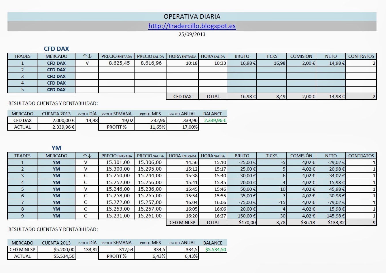Select the profit percentage 17,00%

tap(190, 127)
